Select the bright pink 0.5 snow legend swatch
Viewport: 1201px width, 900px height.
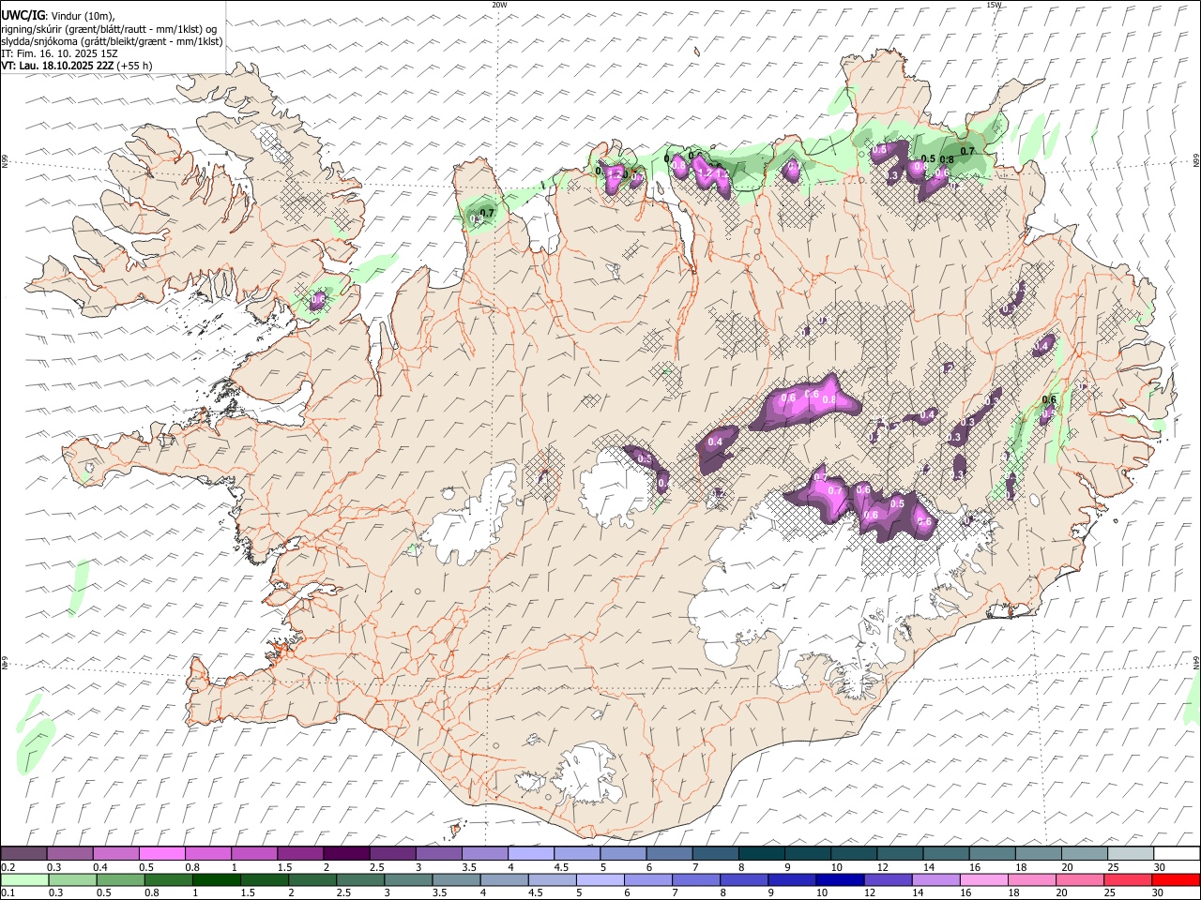tap(161, 853)
